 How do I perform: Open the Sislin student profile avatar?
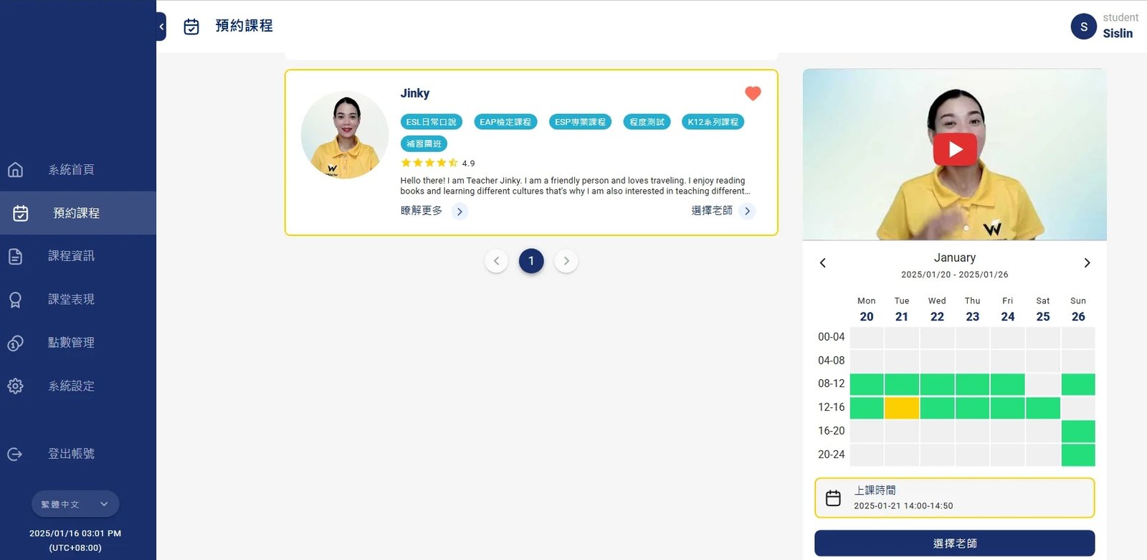[1083, 27]
